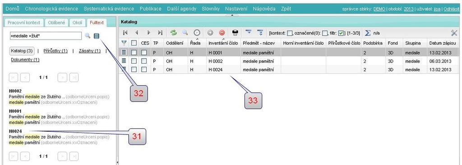Open Slovníky menu
Screen dimensions: 462x165
pyautogui.click(x=211, y=9)
